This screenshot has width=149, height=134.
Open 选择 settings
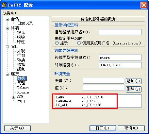click(x=21, y=65)
